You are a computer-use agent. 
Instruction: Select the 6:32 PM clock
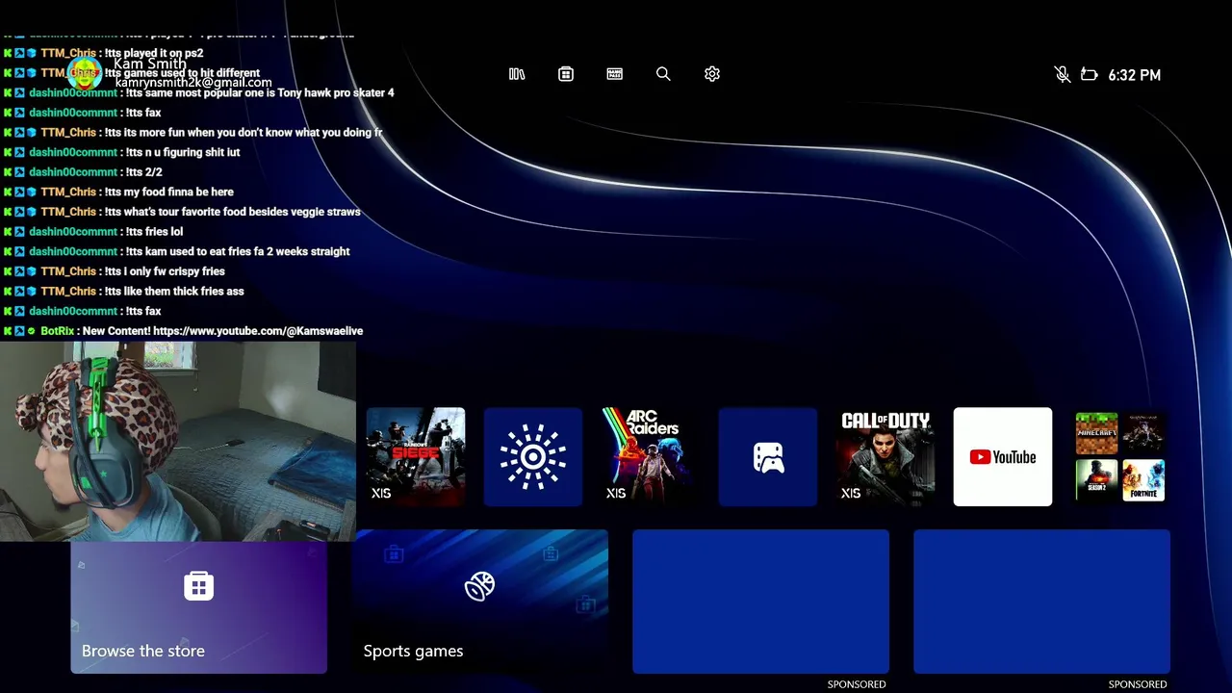click(x=1134, y=75)
